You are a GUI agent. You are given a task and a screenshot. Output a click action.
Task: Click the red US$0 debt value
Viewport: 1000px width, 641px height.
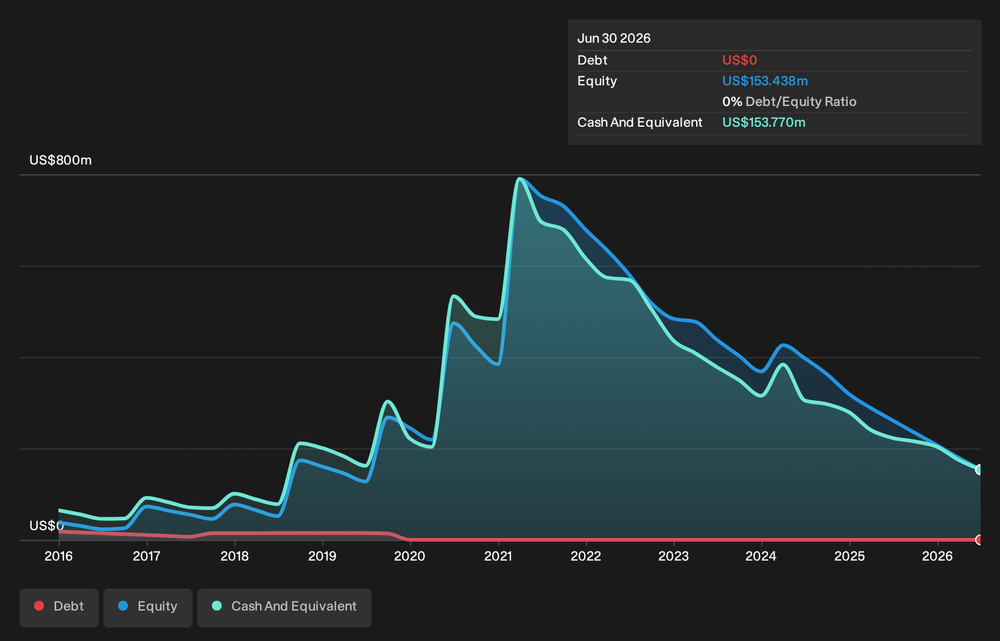[739, 60]
